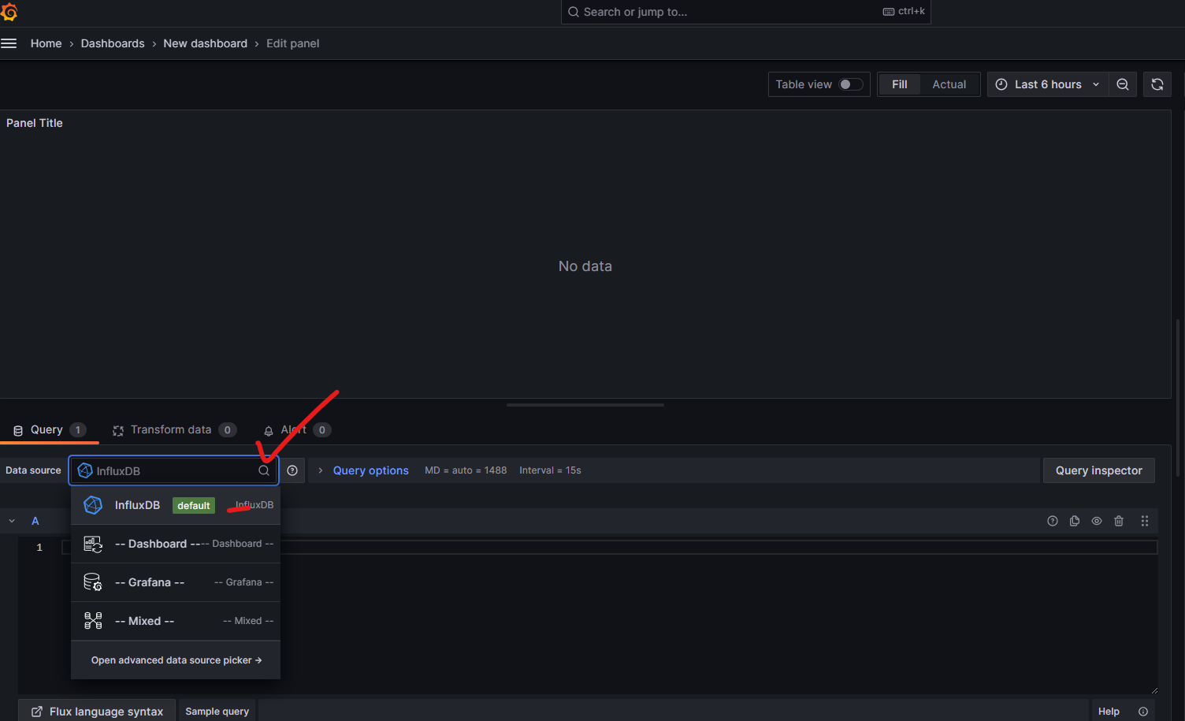The image size is (1185, 721).
Task: Go to Dashboards breadcrumb
Action: click(113, 43)
